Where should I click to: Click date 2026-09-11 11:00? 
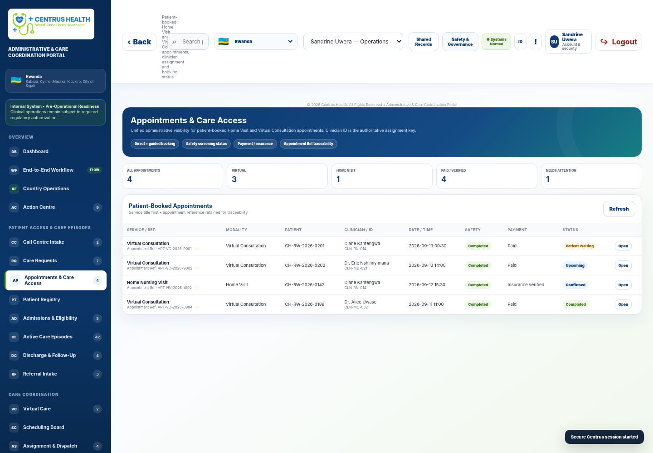pyautogui.click(x=426, y=304)
